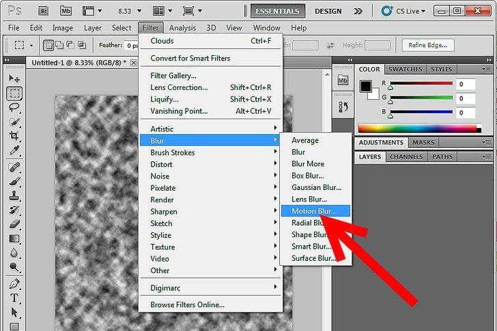
Task: Select the Move tool
Action: click(14, 79)
